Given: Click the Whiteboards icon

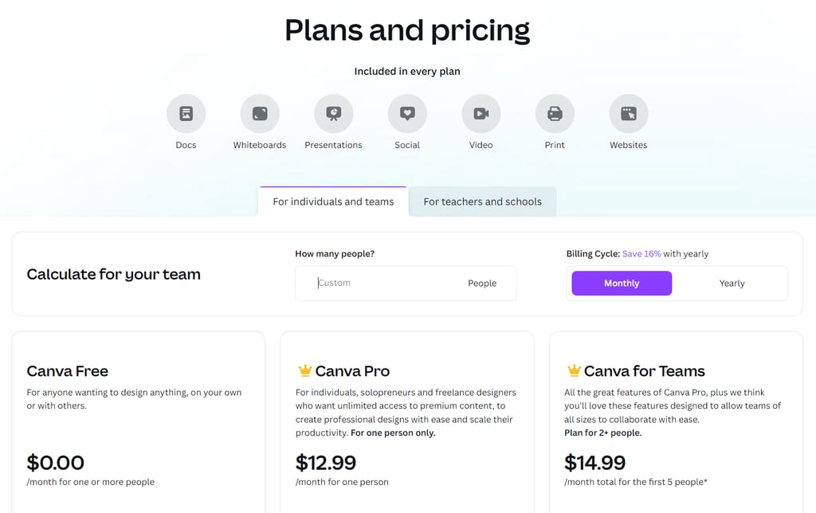Looking at the screenshot, I should [260, 114].
